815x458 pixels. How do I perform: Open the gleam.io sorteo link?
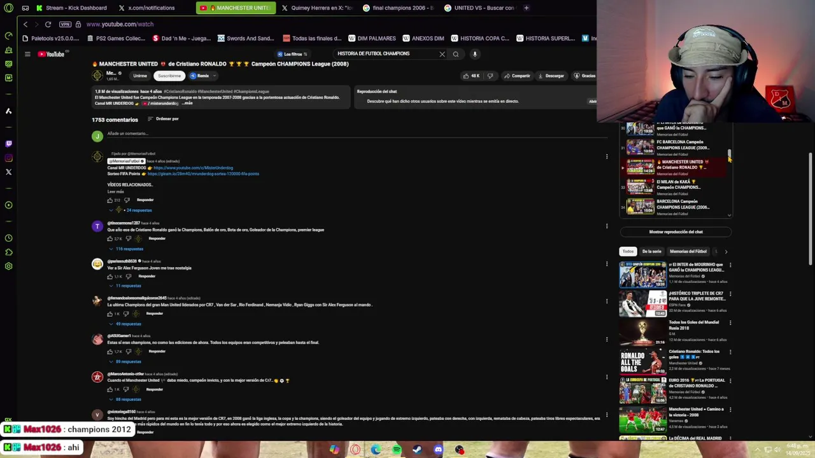point(203,174)
